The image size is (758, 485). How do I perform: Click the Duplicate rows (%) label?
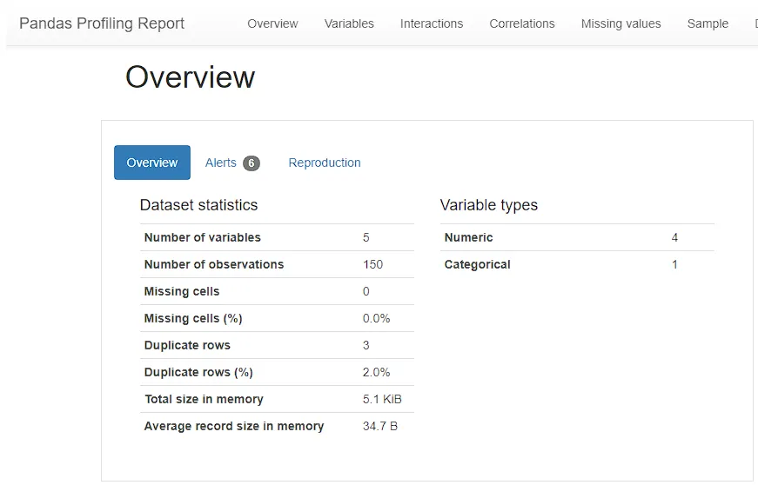(198, 373)
